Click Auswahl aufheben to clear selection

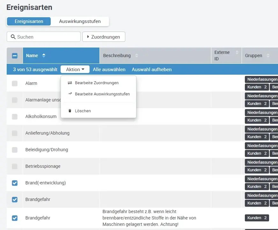click(151, 70)
